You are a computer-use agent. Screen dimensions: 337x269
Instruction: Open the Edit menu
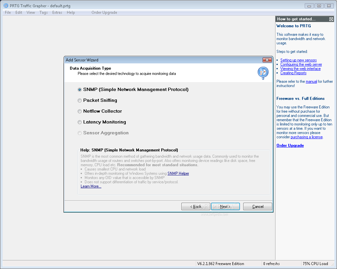coord(19,12)
